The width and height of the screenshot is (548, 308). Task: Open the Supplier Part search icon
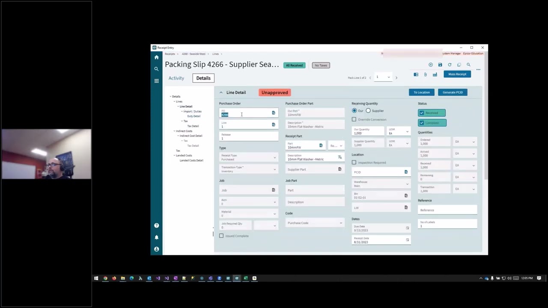pyautogui.click(x=340, y=169)
